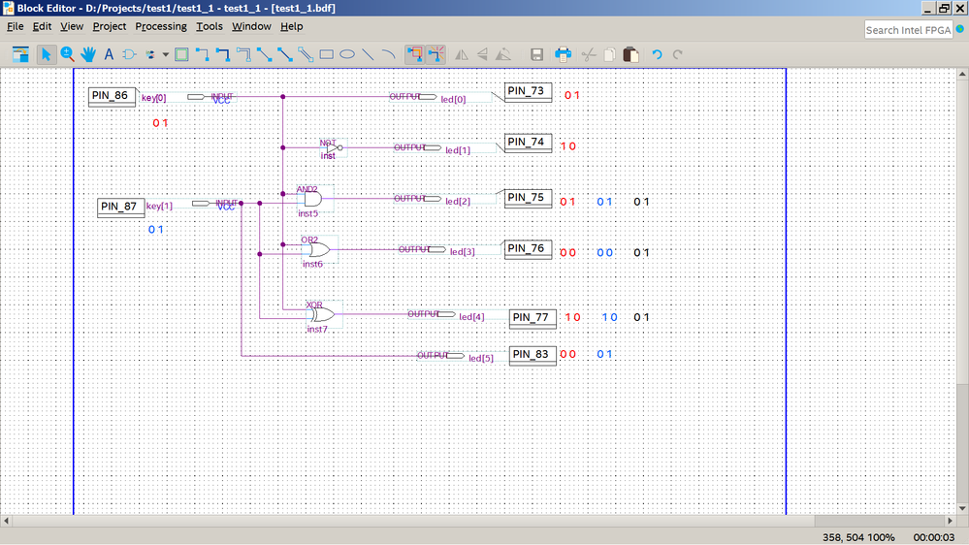The width and height of the screenshot is (969, 545).
Task: Expand the Pin tool dropdown arrow
Action: click(x=166, y=54)
